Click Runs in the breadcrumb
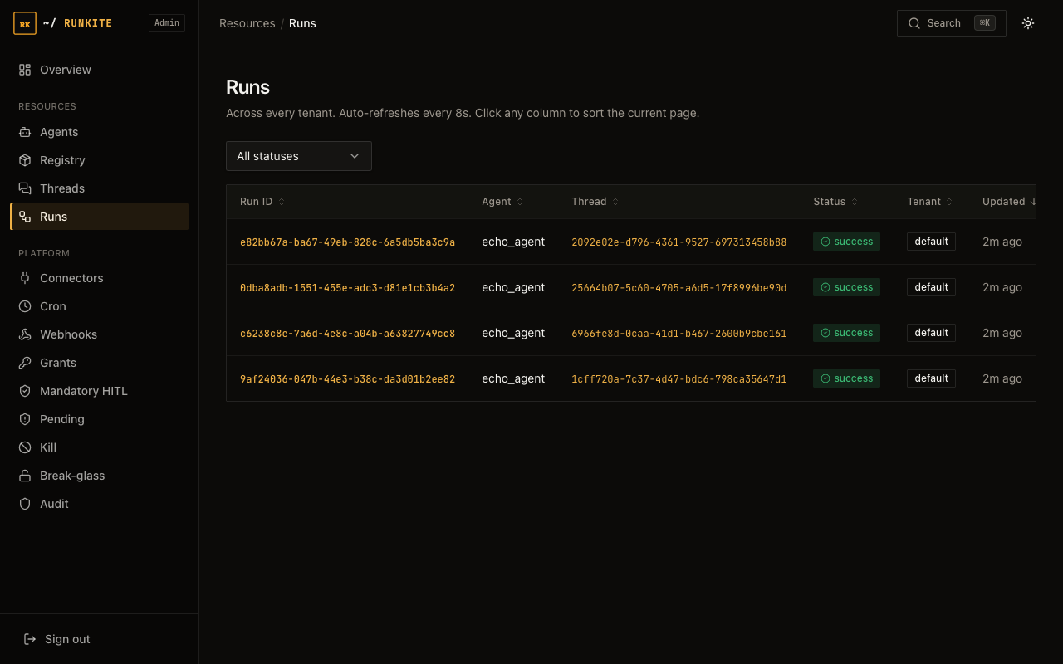 tap(302, 23)
